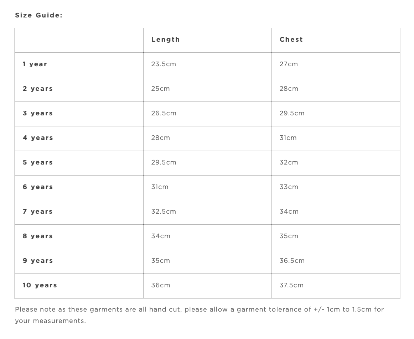Click the 1 year row label
This screenshot has width=414, height=339.
click(x=35, y=64)
